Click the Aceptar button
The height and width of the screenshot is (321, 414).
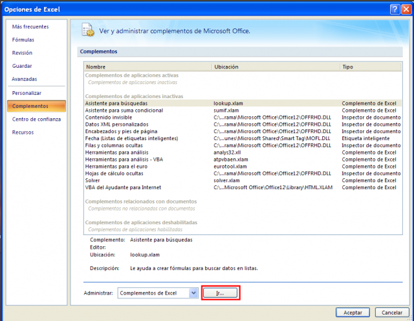pyautogui.click(x=353, y=313)
